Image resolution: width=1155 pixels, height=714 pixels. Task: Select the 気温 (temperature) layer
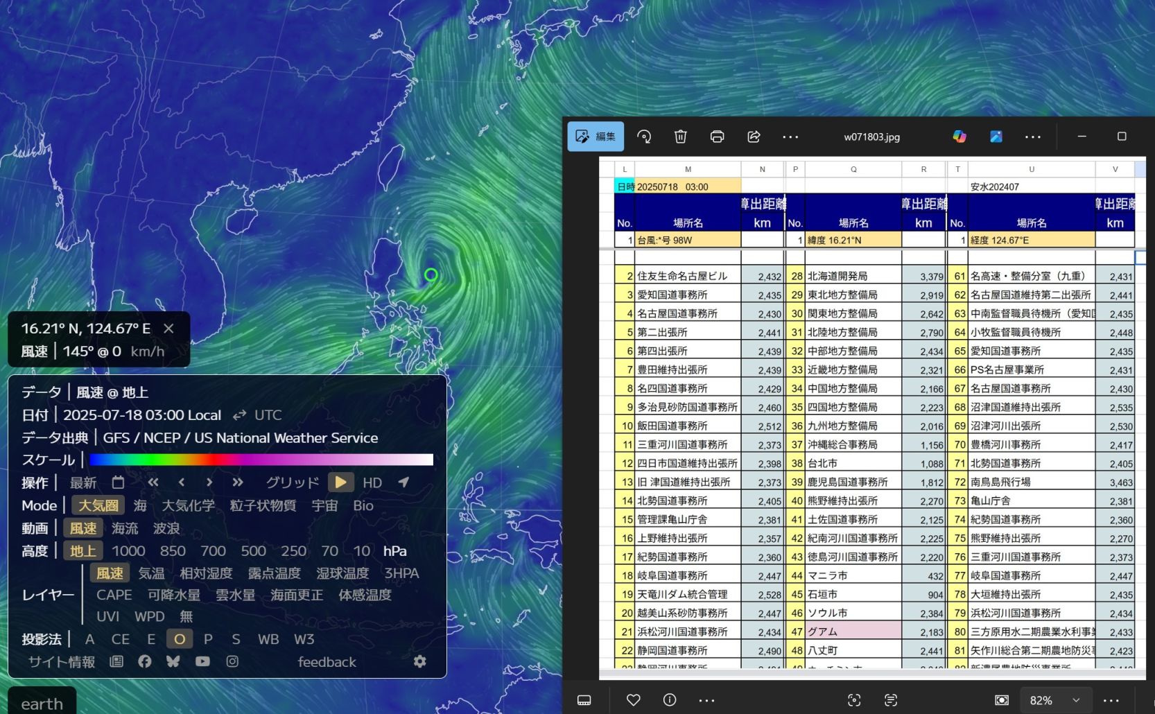pyautogui.click(x=152, y=573)
